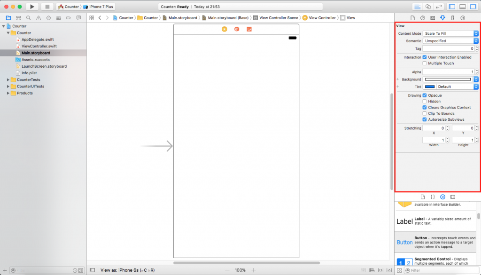Select ViewController.swift in the navigator
This screenshot has height=275, width=481.
pyautogui.click(x=39, y=46)
